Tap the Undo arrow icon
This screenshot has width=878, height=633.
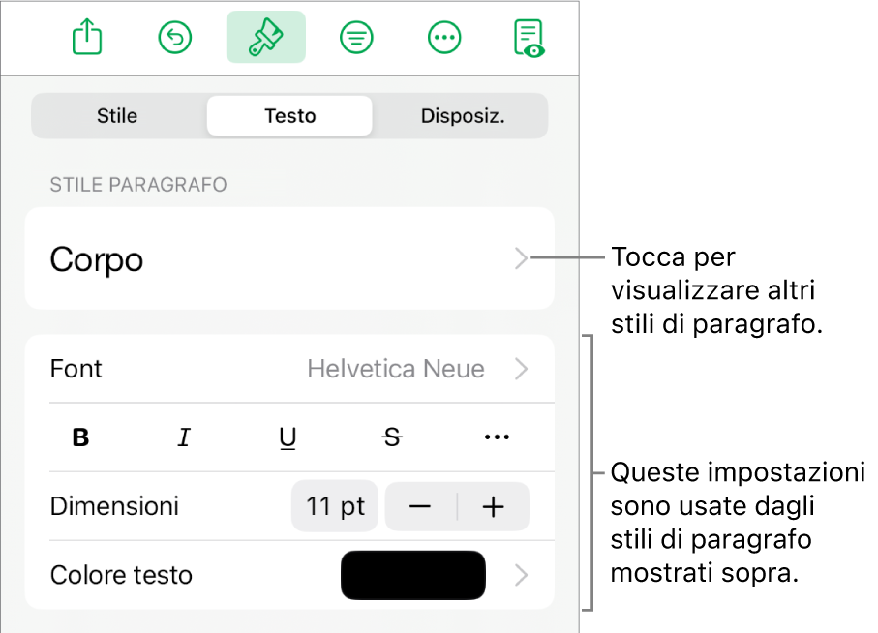(x=175, y=38)
